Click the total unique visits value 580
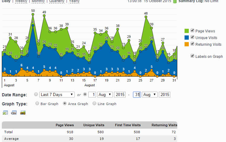Viewport: 226px width, 142px height. 101,132
